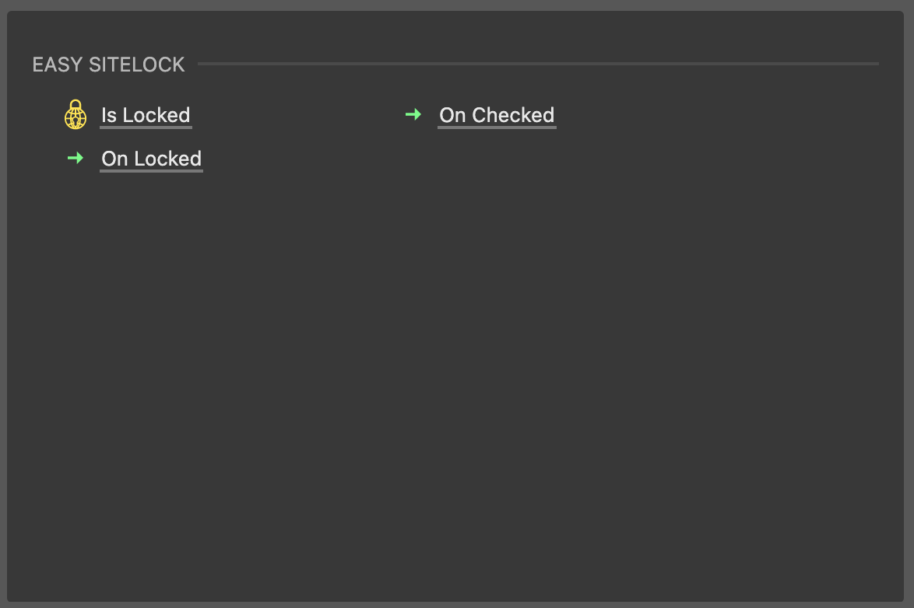This screenshot has height=608, width=914.
Task: Click the underline beneath On Checked
Action: (x=497, y=128)
